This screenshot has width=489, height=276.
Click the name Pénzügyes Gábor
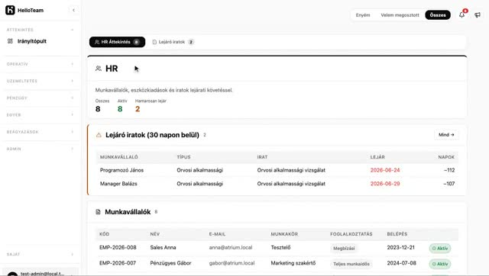[x=170, y=263]
